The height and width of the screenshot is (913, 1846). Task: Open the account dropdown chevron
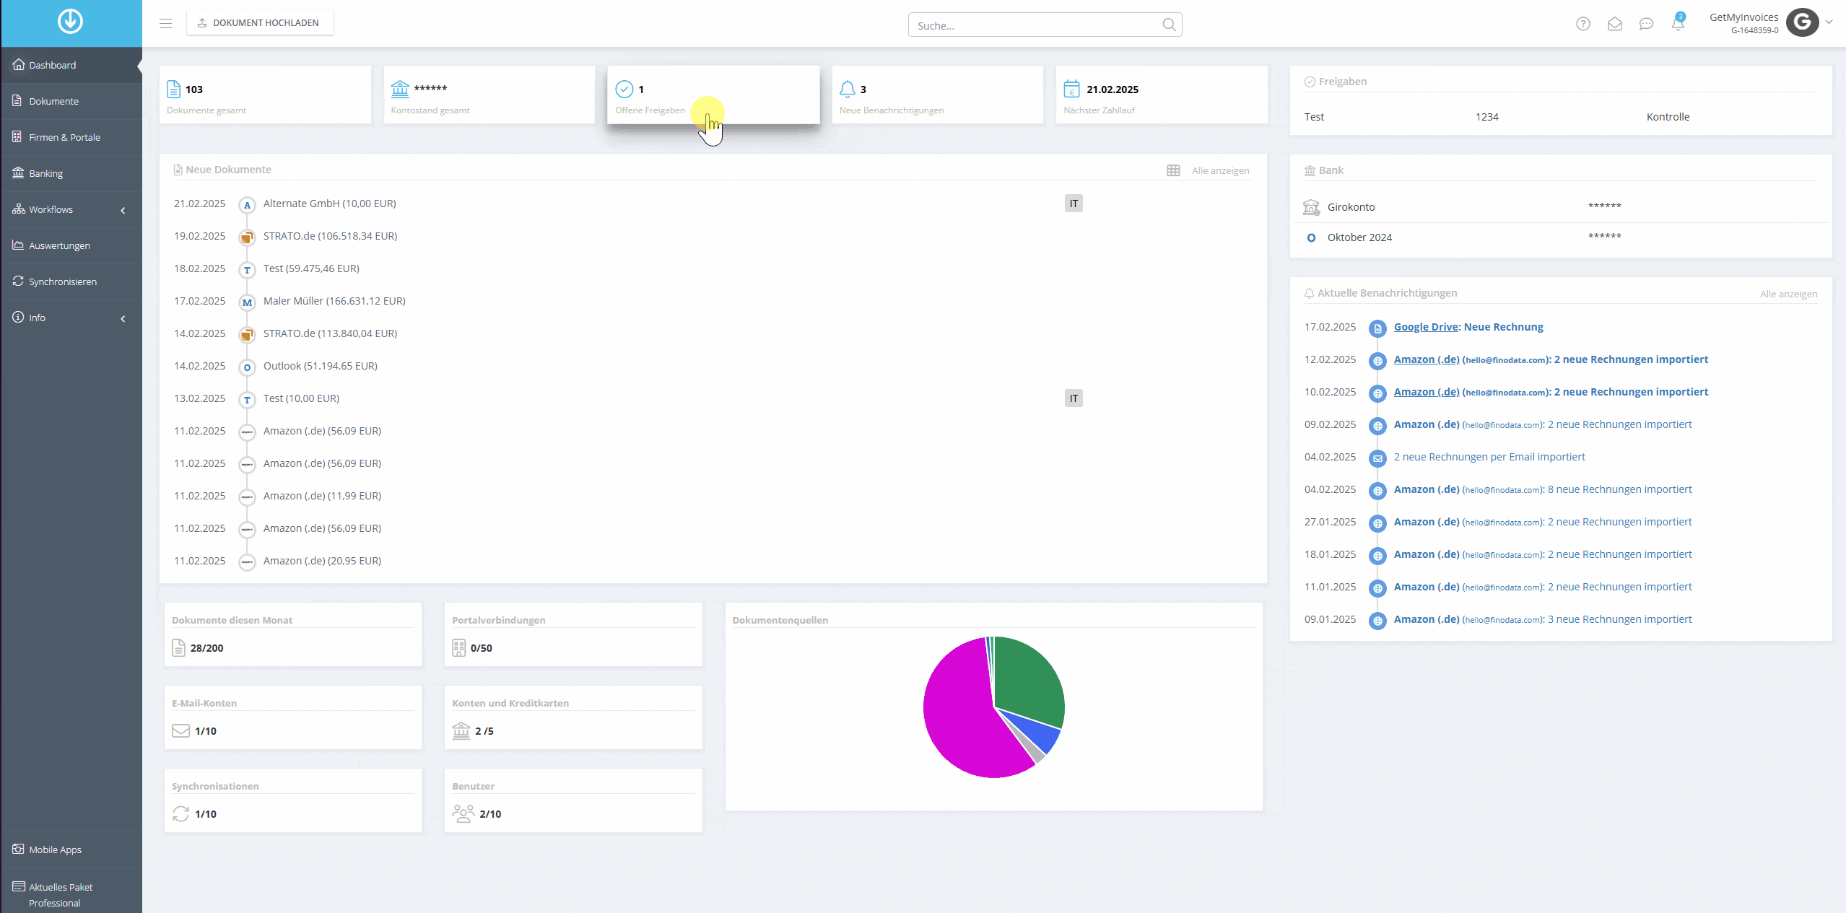tap(1829, 22)
